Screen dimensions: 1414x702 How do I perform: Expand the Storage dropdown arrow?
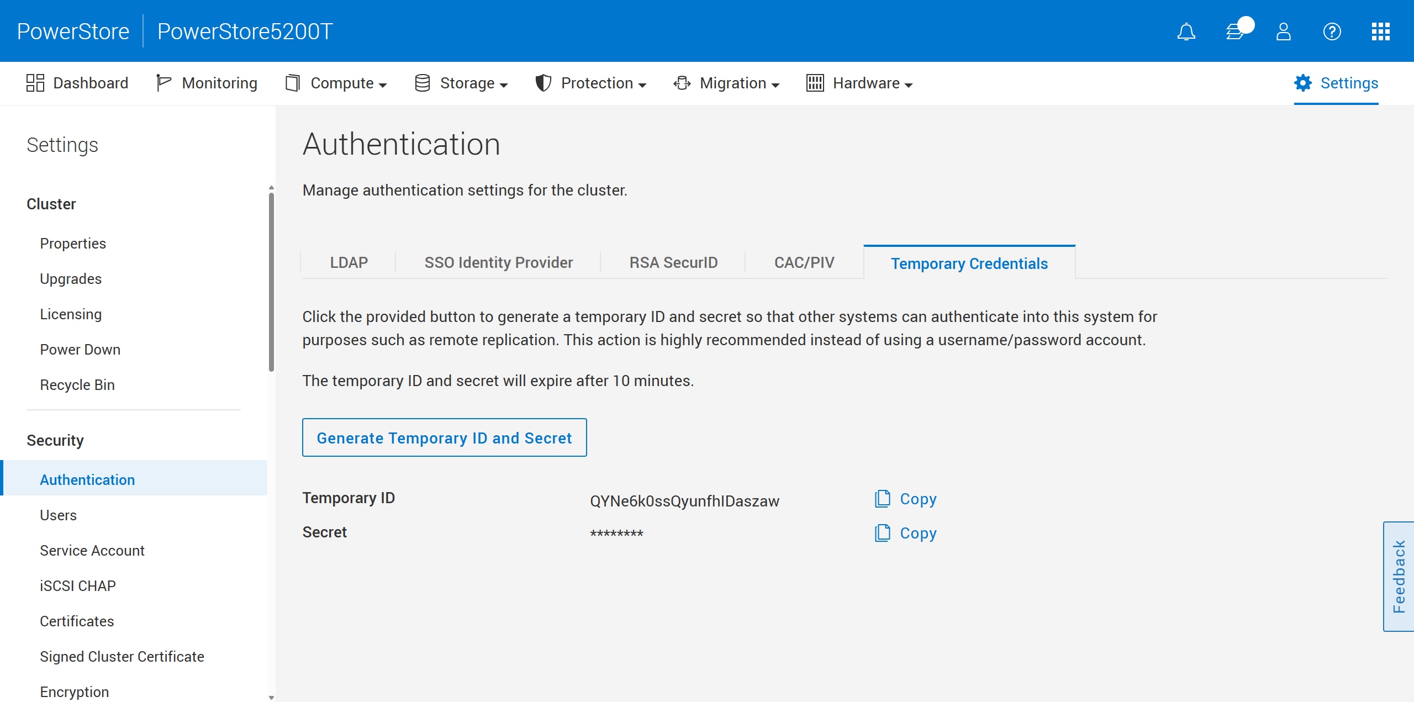click(x=504, y=85)
